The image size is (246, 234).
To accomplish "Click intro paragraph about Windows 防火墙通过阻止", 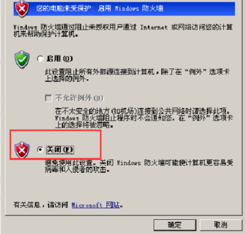I will coord(123,30).
